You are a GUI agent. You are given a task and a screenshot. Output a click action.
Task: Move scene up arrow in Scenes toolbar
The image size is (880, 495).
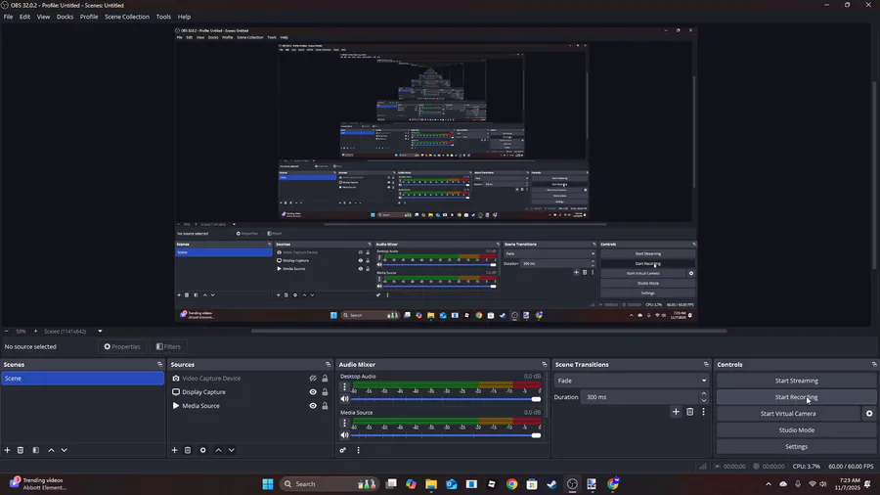pos(51,450)
